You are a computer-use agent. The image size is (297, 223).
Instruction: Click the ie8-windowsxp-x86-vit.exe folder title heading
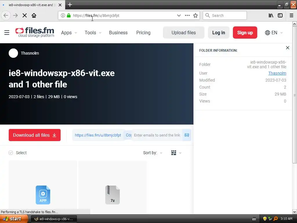click(61, 79)
